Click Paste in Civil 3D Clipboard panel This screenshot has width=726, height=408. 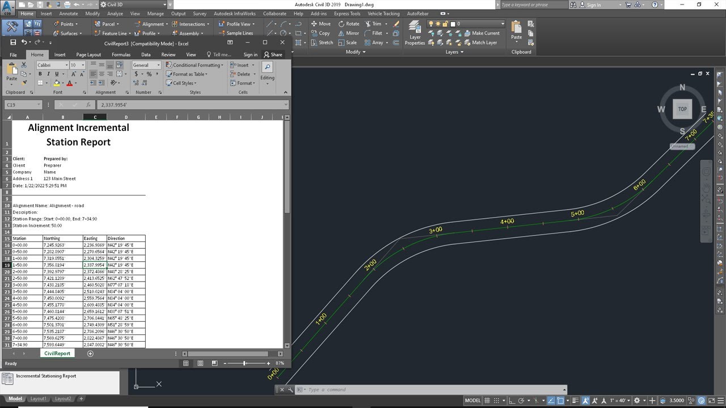click(x=516, y=30)
